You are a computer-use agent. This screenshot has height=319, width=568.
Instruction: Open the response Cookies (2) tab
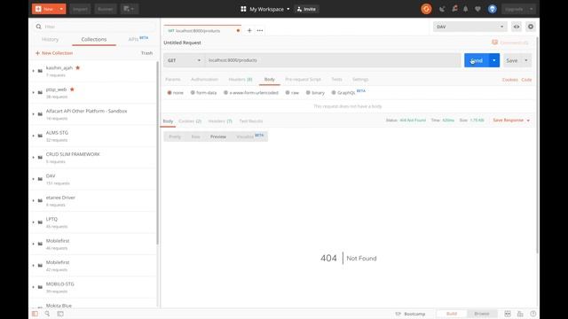190,121
